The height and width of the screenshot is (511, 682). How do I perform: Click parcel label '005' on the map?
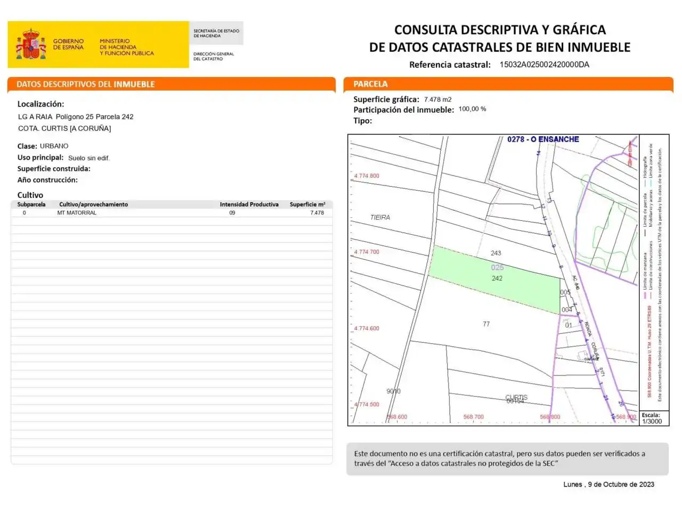[x=565, y=292]
